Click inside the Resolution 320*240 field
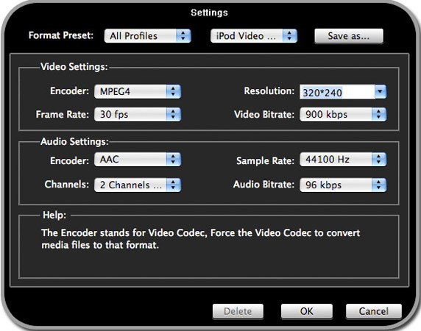 coord(337,92)
